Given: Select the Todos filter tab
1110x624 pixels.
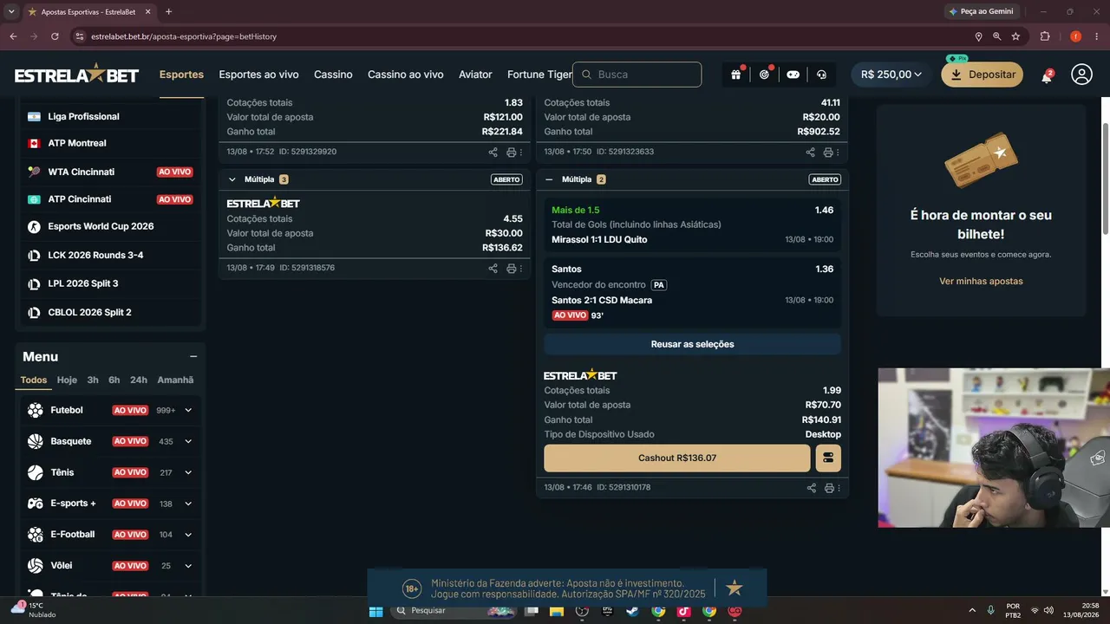Looking at the screenshot, I should 34,380.
